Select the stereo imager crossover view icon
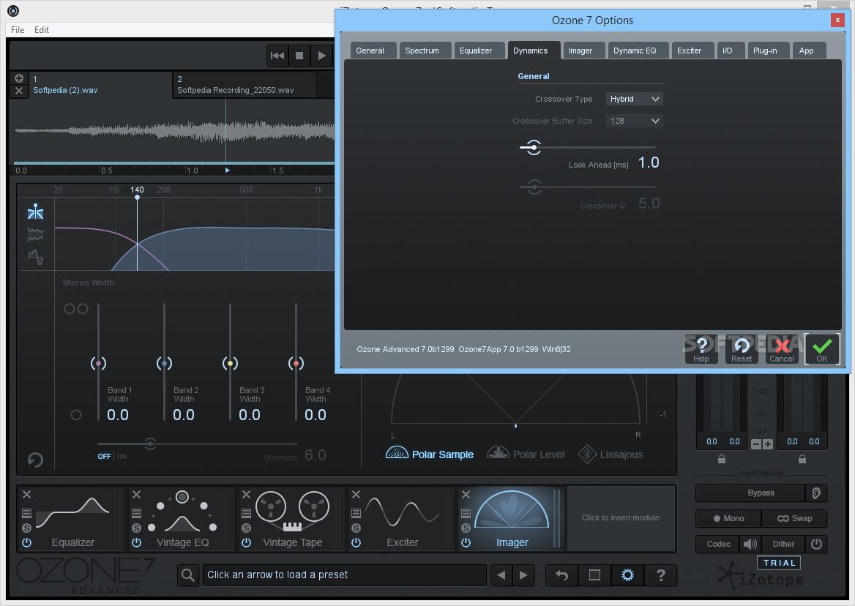855x606 pixels. point(35,212)
